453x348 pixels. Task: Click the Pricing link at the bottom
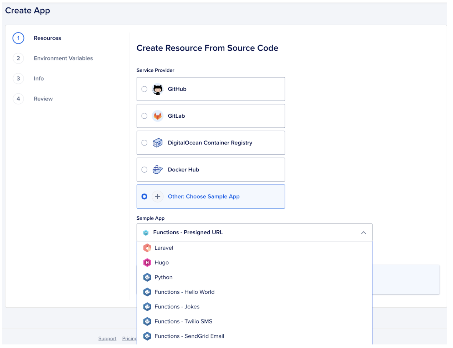[129, 338]
